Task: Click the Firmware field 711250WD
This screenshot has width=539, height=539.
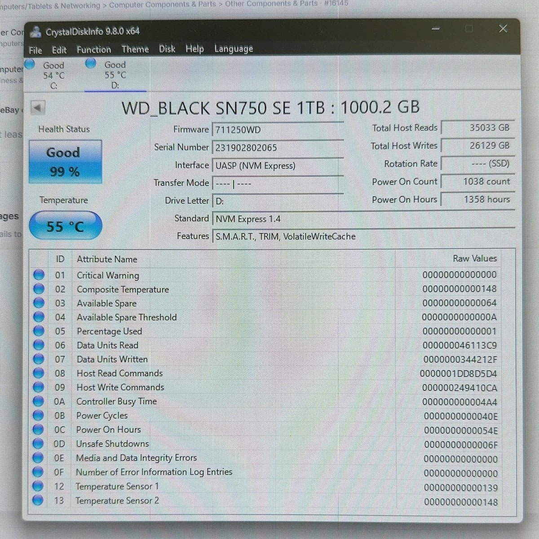Action: [x=278, y=130]
